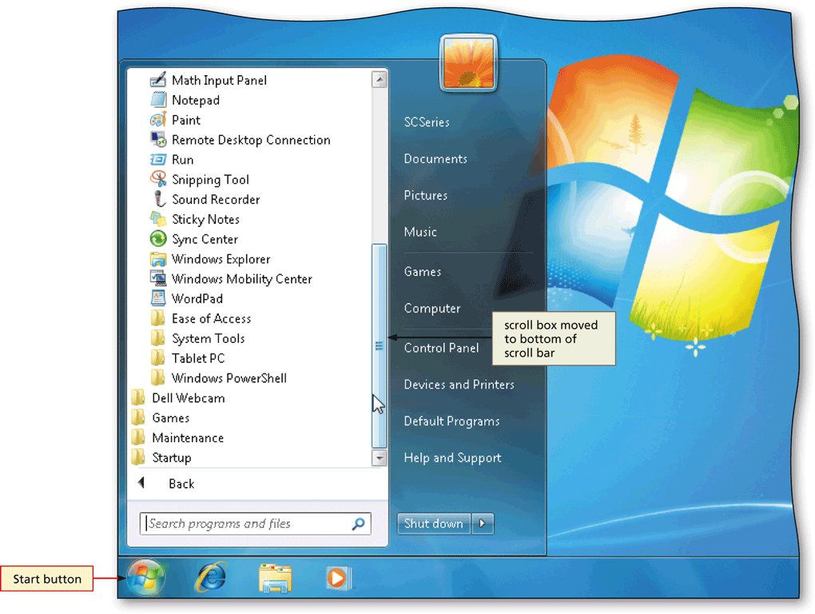
Task: Launch WordPad from its icon
Action: click(158, 298)
